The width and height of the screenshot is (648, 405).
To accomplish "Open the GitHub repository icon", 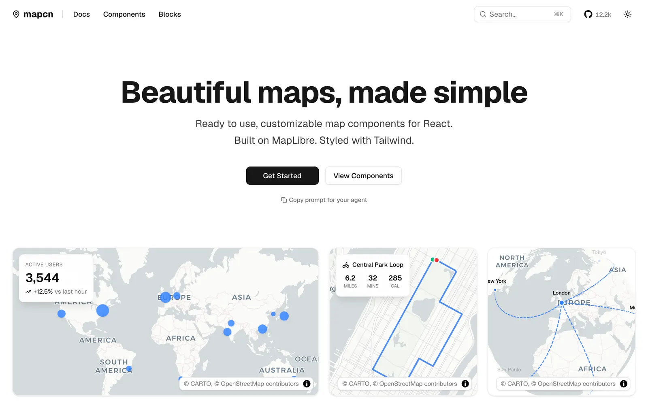I will pos(588,14).
